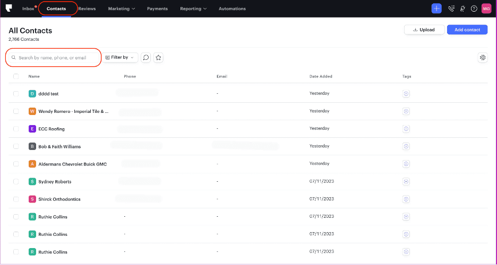This screenshot has height=265, width=497.
Task: Expand the Marketing menu dropdown
Action: pyautogui.click(x=122, y=8)
